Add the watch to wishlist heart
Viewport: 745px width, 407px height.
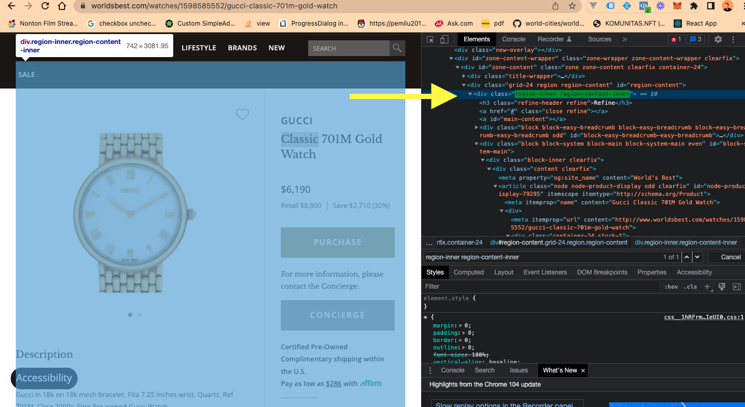242,114
